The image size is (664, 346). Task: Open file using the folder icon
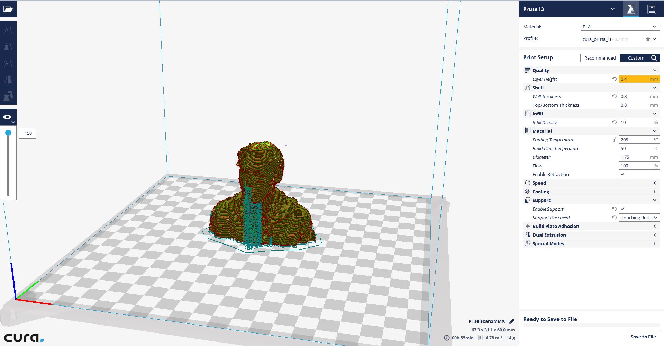tap(8, 9)
